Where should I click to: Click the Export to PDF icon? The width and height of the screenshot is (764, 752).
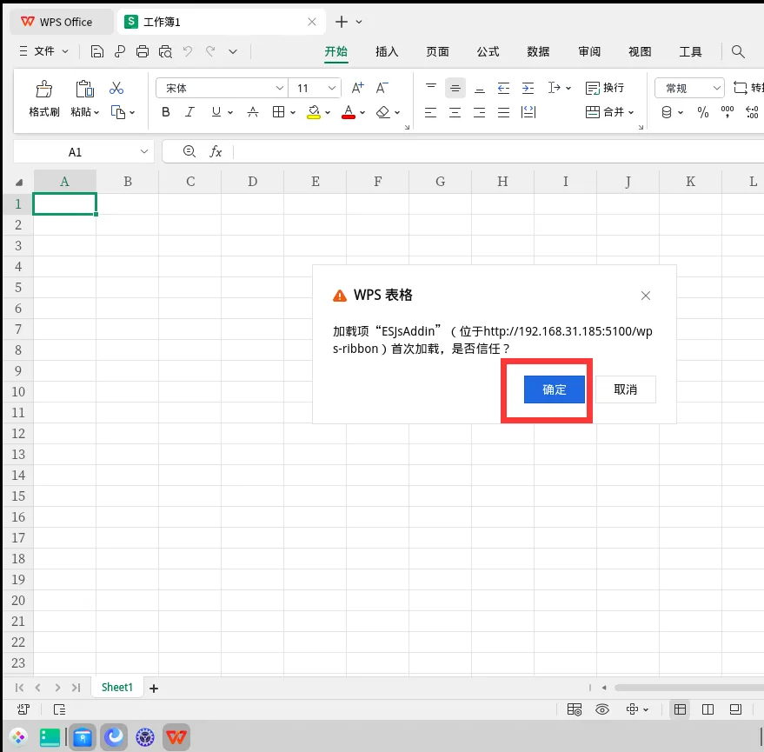pyautogui.click(x=119, y=51)
